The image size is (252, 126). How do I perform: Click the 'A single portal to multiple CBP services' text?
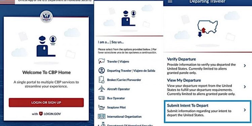point(46,84)
